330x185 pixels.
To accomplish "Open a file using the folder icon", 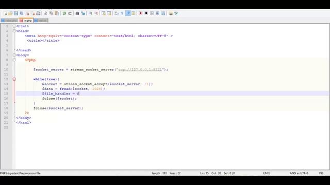I will pos(10,13).
